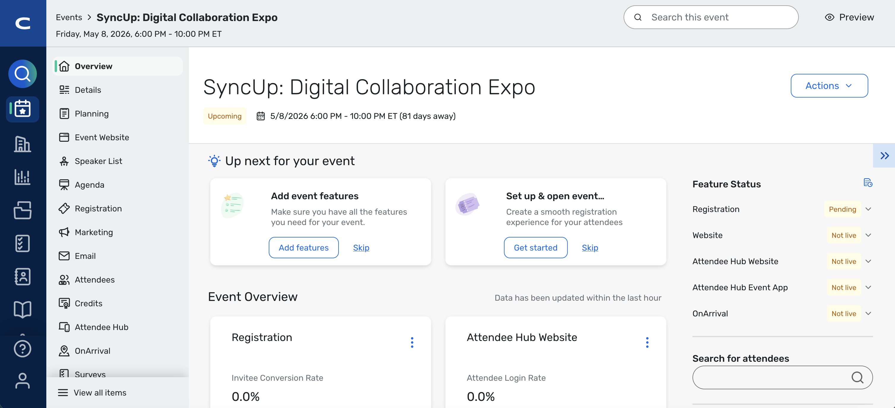Collapse the right side panel with double chevron
Screen dimensions: 895x408
coord(884,155)
